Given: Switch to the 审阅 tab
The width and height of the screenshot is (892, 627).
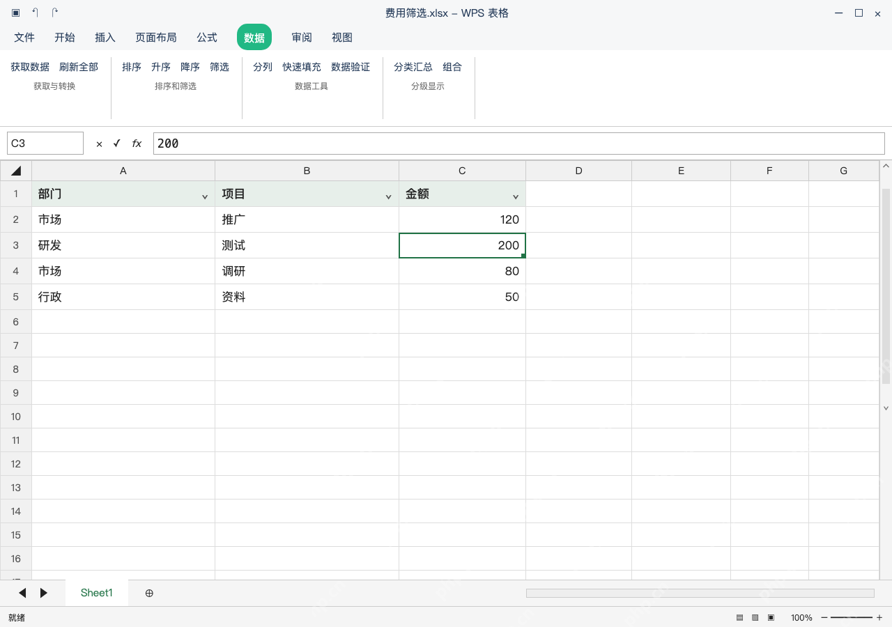Looking at the screenshot, I should pos(302,38).
